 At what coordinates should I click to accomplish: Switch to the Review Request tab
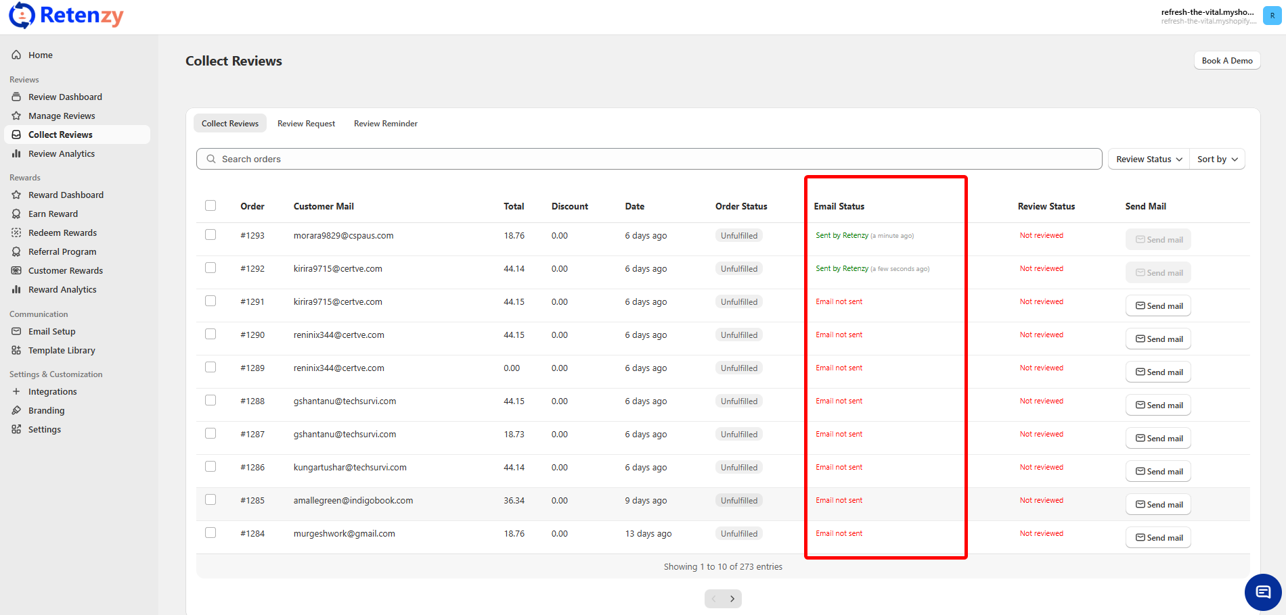[x=306, y=124]
